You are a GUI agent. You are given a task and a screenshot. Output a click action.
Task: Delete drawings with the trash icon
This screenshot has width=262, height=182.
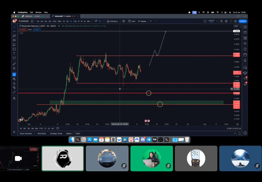[14, 98]
